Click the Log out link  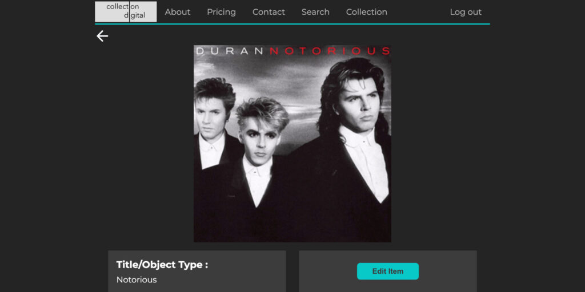click(466, 12)
